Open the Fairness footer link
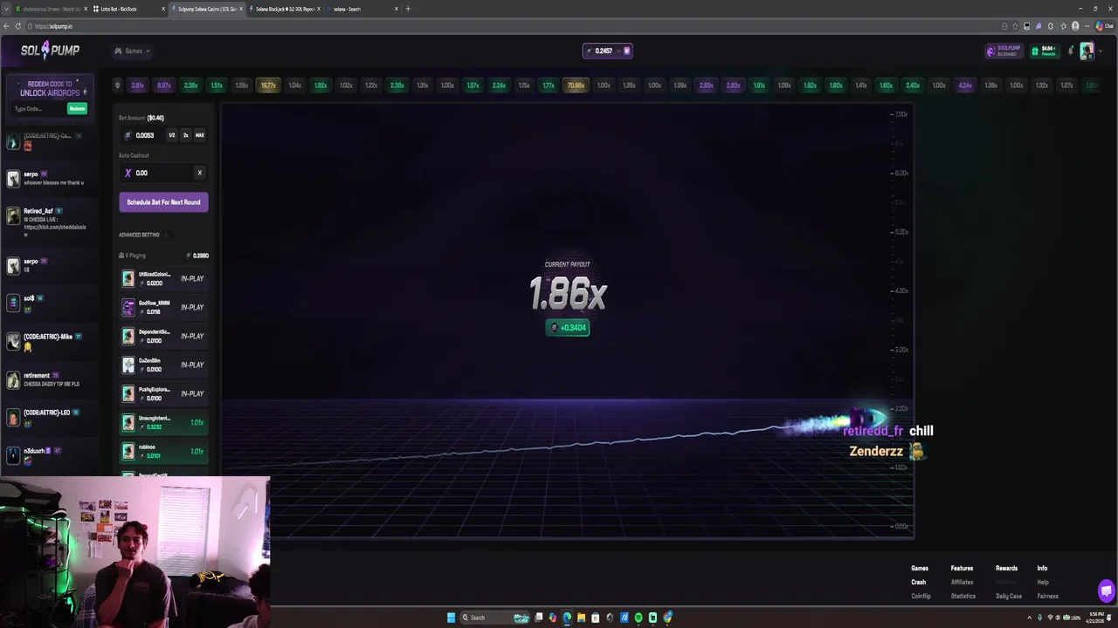Image resolution: width=1118 pixels, height=628 pixels. click(1047, 596)
